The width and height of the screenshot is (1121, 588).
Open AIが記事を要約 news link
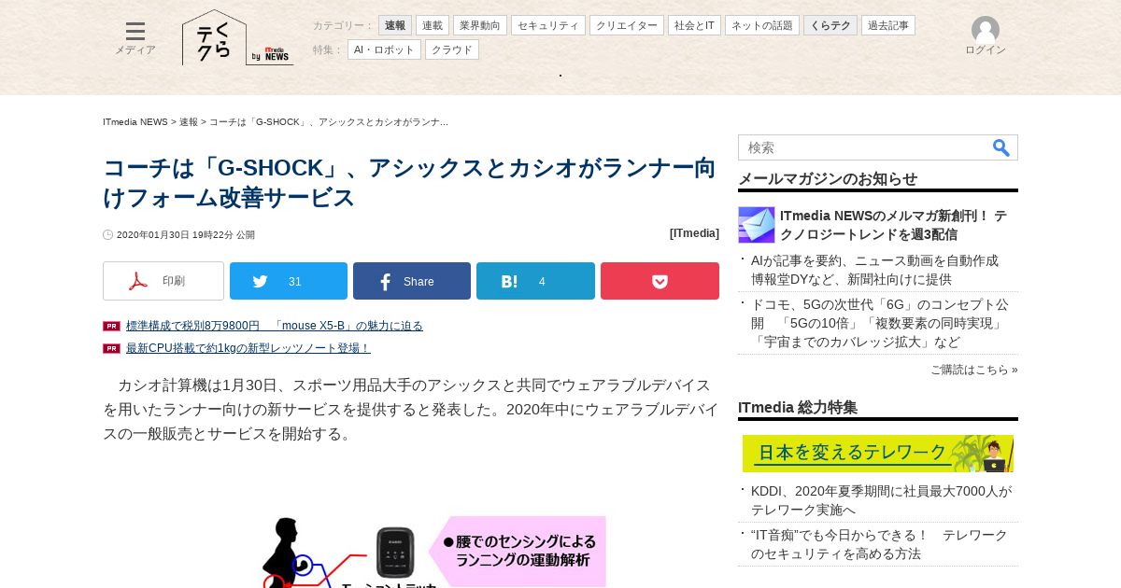(x=874, y=270)
